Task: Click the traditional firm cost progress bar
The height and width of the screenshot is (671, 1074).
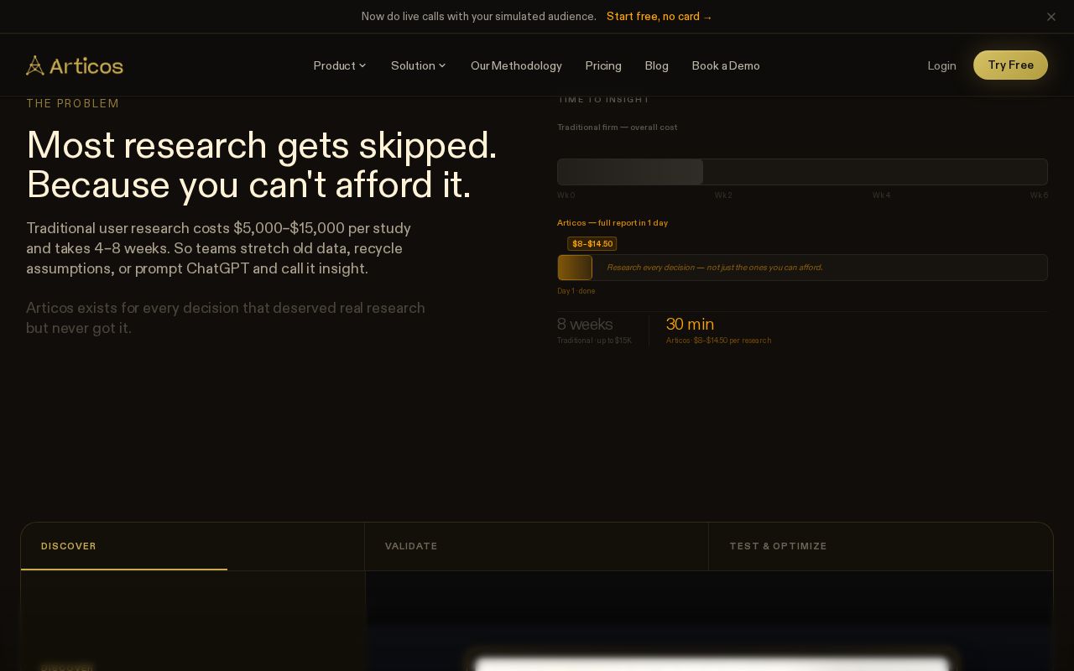Action: point(802,172)
